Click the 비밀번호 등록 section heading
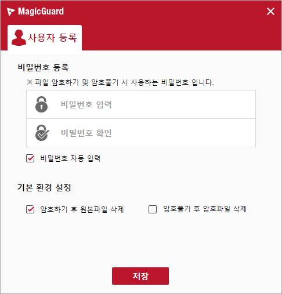282x294 pixels. (43, 67)
